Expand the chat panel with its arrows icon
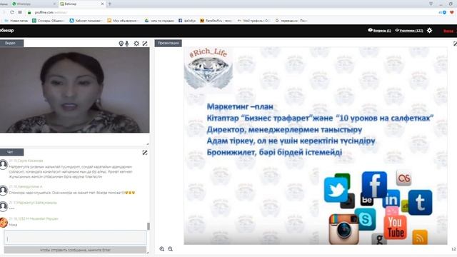 tap(145, 152)
